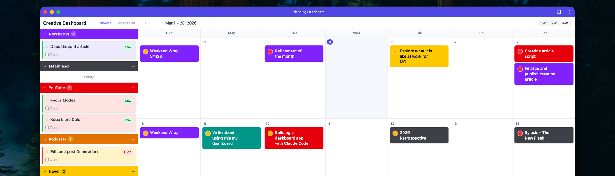Screen dimensions: 615x176
Task: Open the extensions puzzle icon in title bar
Action: pos(559,12)
